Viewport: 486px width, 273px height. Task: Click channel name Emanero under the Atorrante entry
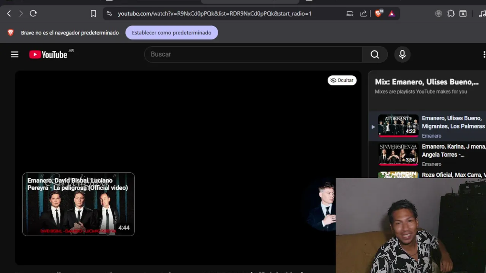click(432, 136)
